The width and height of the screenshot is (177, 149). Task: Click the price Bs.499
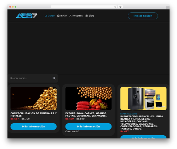[69, 119]
